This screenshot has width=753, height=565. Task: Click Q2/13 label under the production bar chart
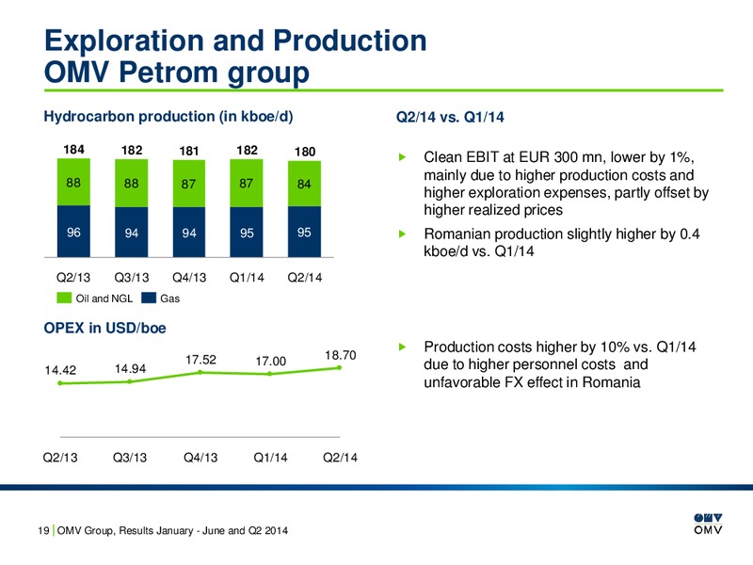coord(73,277)
